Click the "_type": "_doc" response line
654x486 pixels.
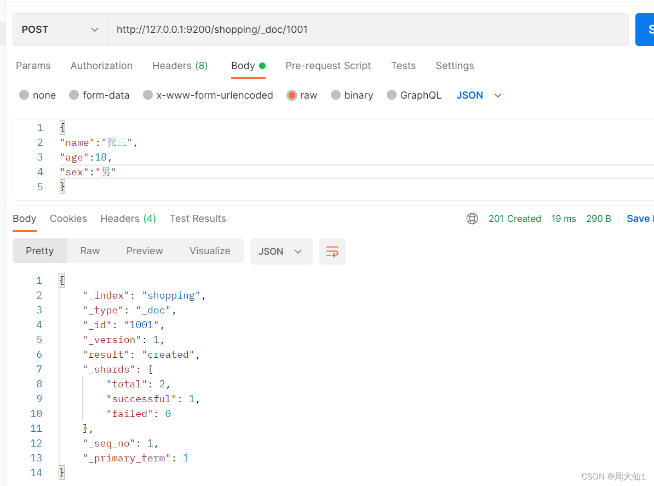click(130, 310)
